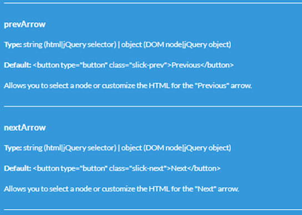302x215 pixels.
Task: Click prevArrow's 'object (DOM node|jQuery object)' text
Action: point(176,45)
